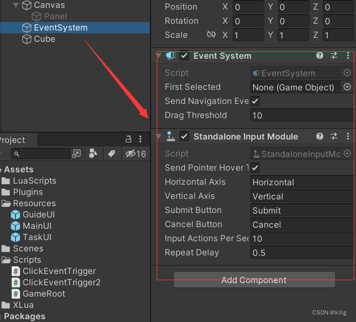Collapse the Standalone Input Module foldout
The width and height of the screenshot is (356, 322).
pyautogui.click(x=159, y=137)
